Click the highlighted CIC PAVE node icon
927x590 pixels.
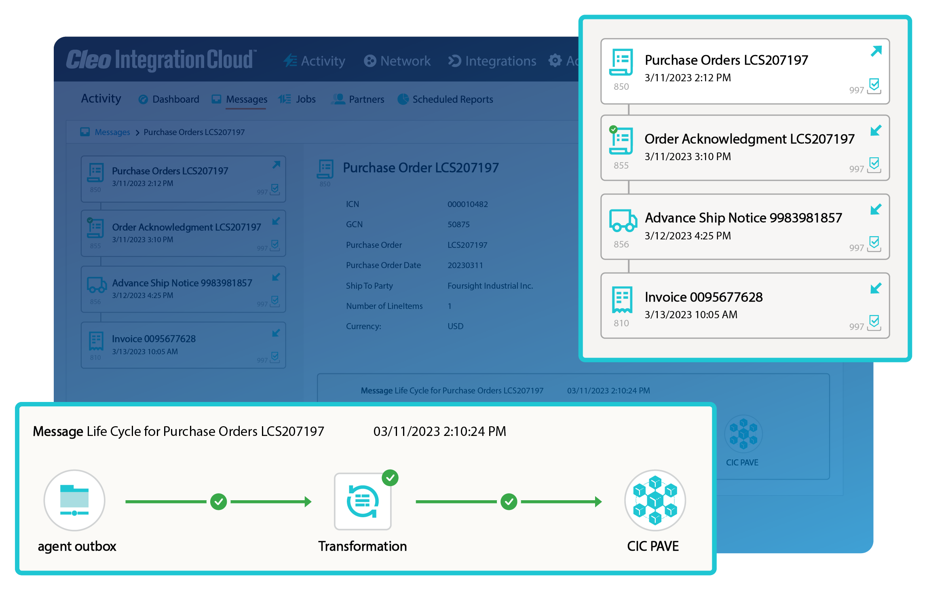pyautogui.click(x=655, y=501)
